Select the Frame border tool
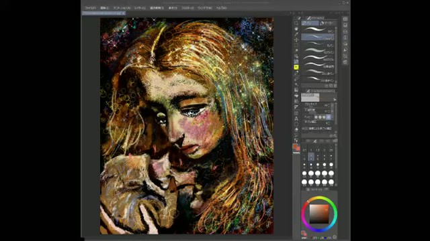This screenshot has height=241, width=430. [296, 113]
